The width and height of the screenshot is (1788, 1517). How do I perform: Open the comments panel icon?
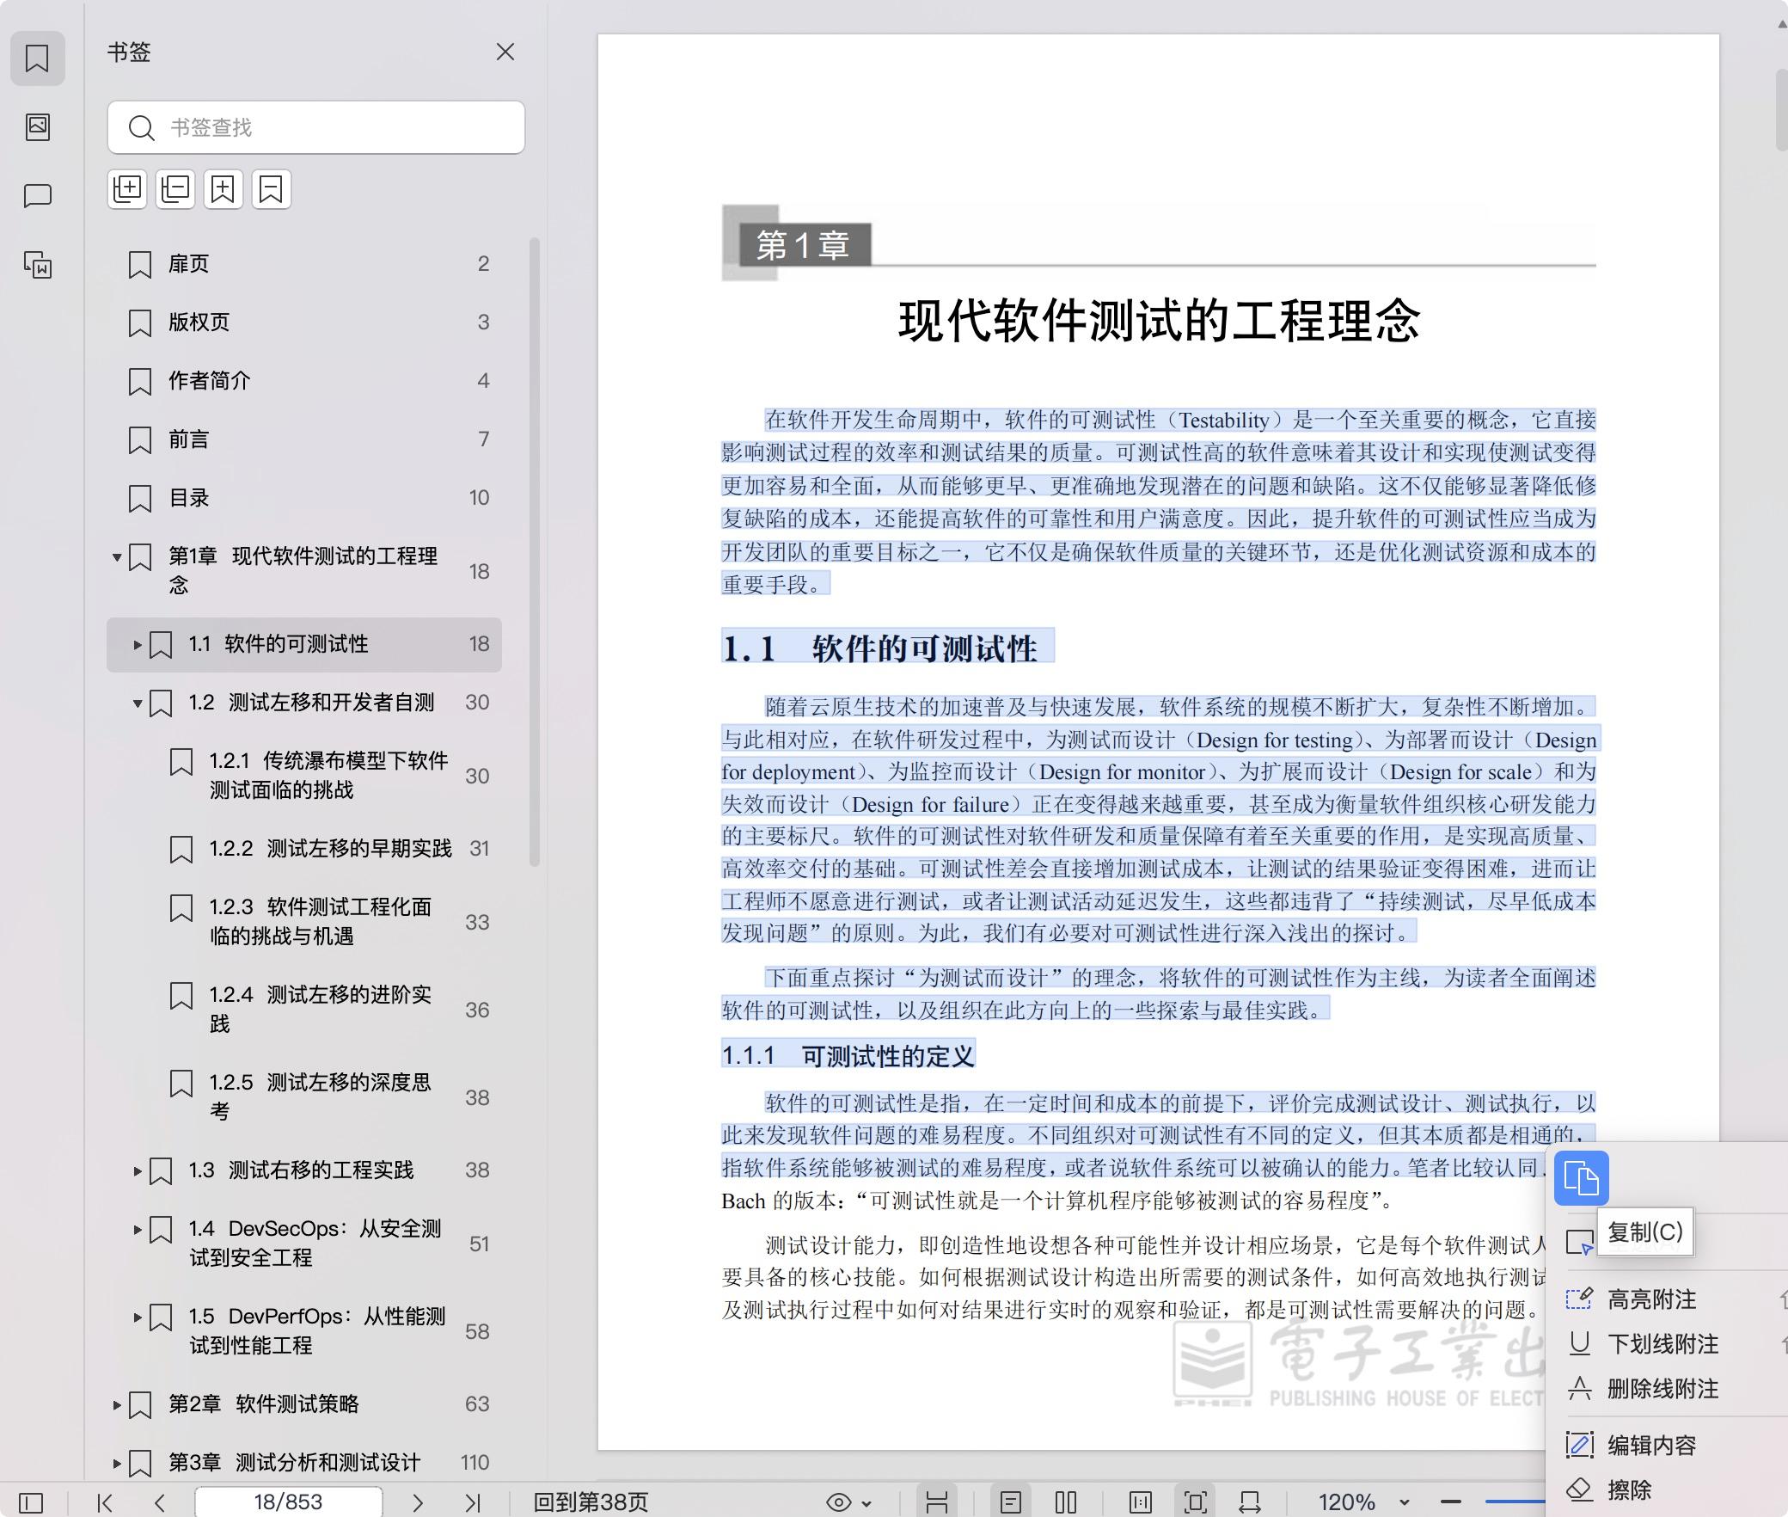(x=38, y=196)
